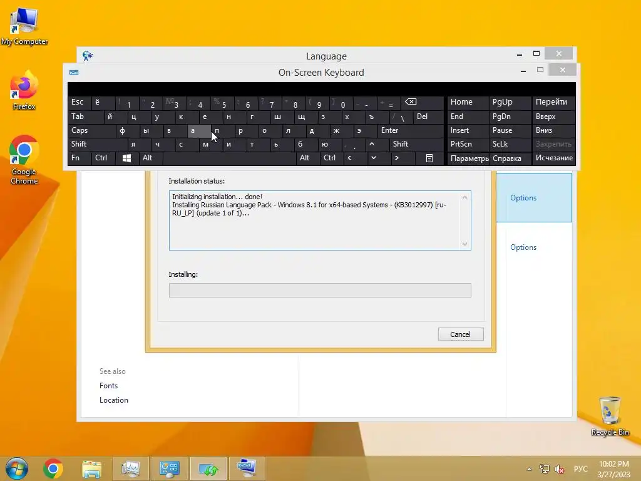Cancel the language pack installation
Screen dimensions: 641x481
[x=461, y=334]
